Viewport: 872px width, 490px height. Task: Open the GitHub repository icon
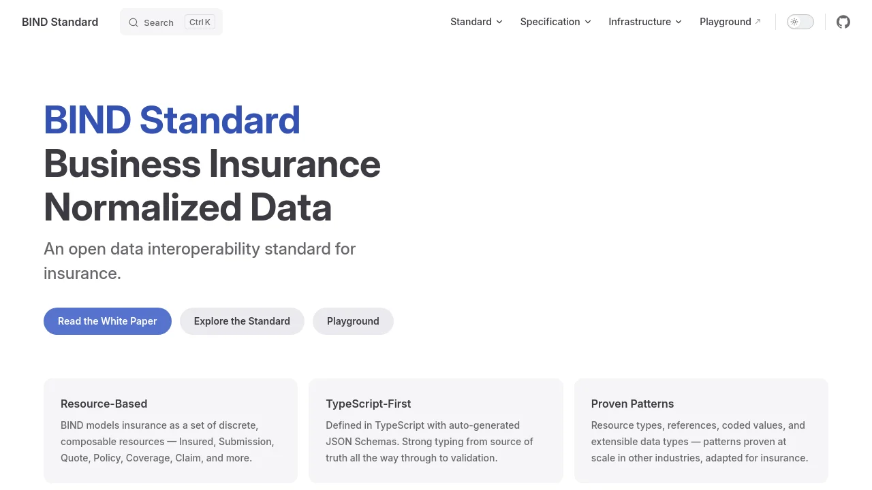pos(843,22)
